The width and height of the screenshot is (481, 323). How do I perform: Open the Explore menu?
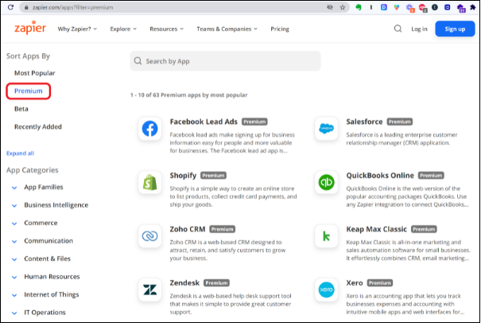pos(123,29)
